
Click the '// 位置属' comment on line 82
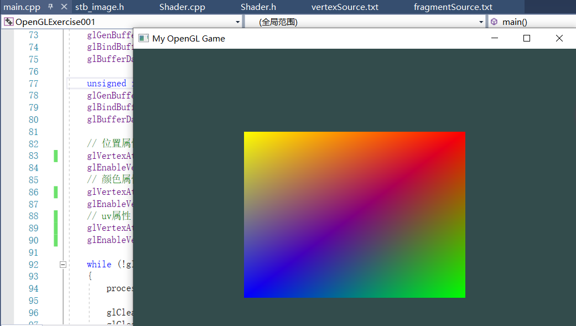(109, 143)
